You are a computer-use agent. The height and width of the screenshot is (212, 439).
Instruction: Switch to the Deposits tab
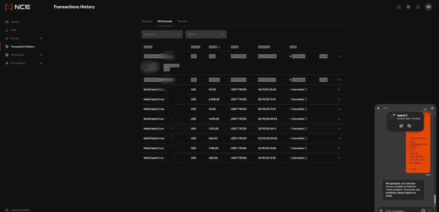[147, 21]
